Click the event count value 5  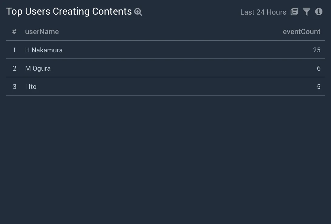click(x=319, y=87)
